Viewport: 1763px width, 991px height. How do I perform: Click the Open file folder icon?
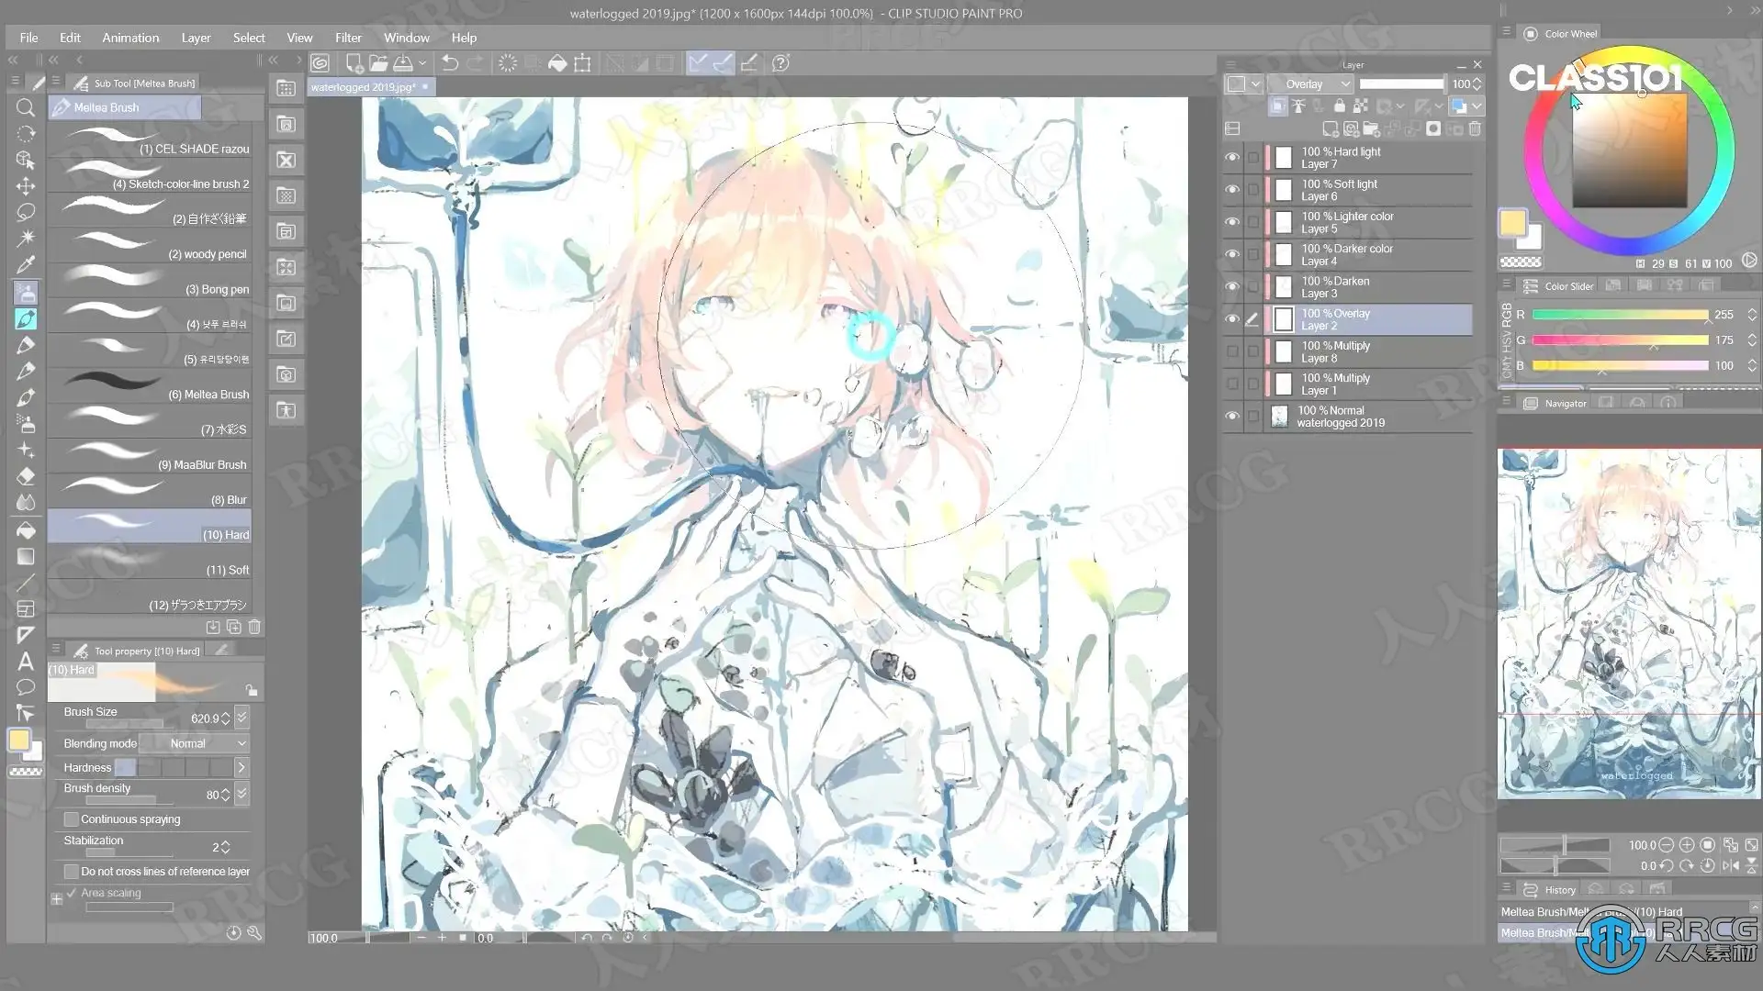[378, 63]
